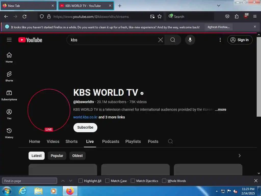Click the KBS WORLD TV live avatar
Image resolution: width=261 pixels, height=196 pixels.
(x=49, y=110)
